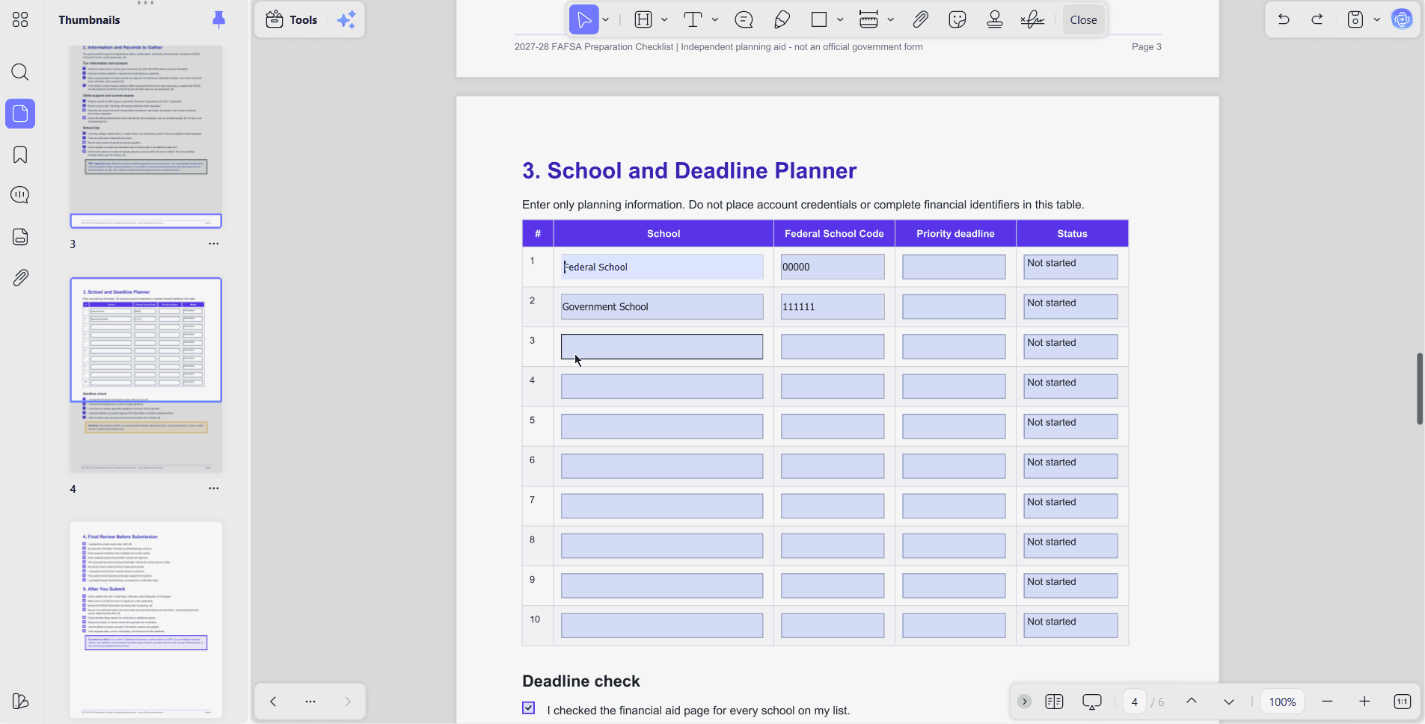
Task: Select the highlighter pen tool
Action: point(782,19)
